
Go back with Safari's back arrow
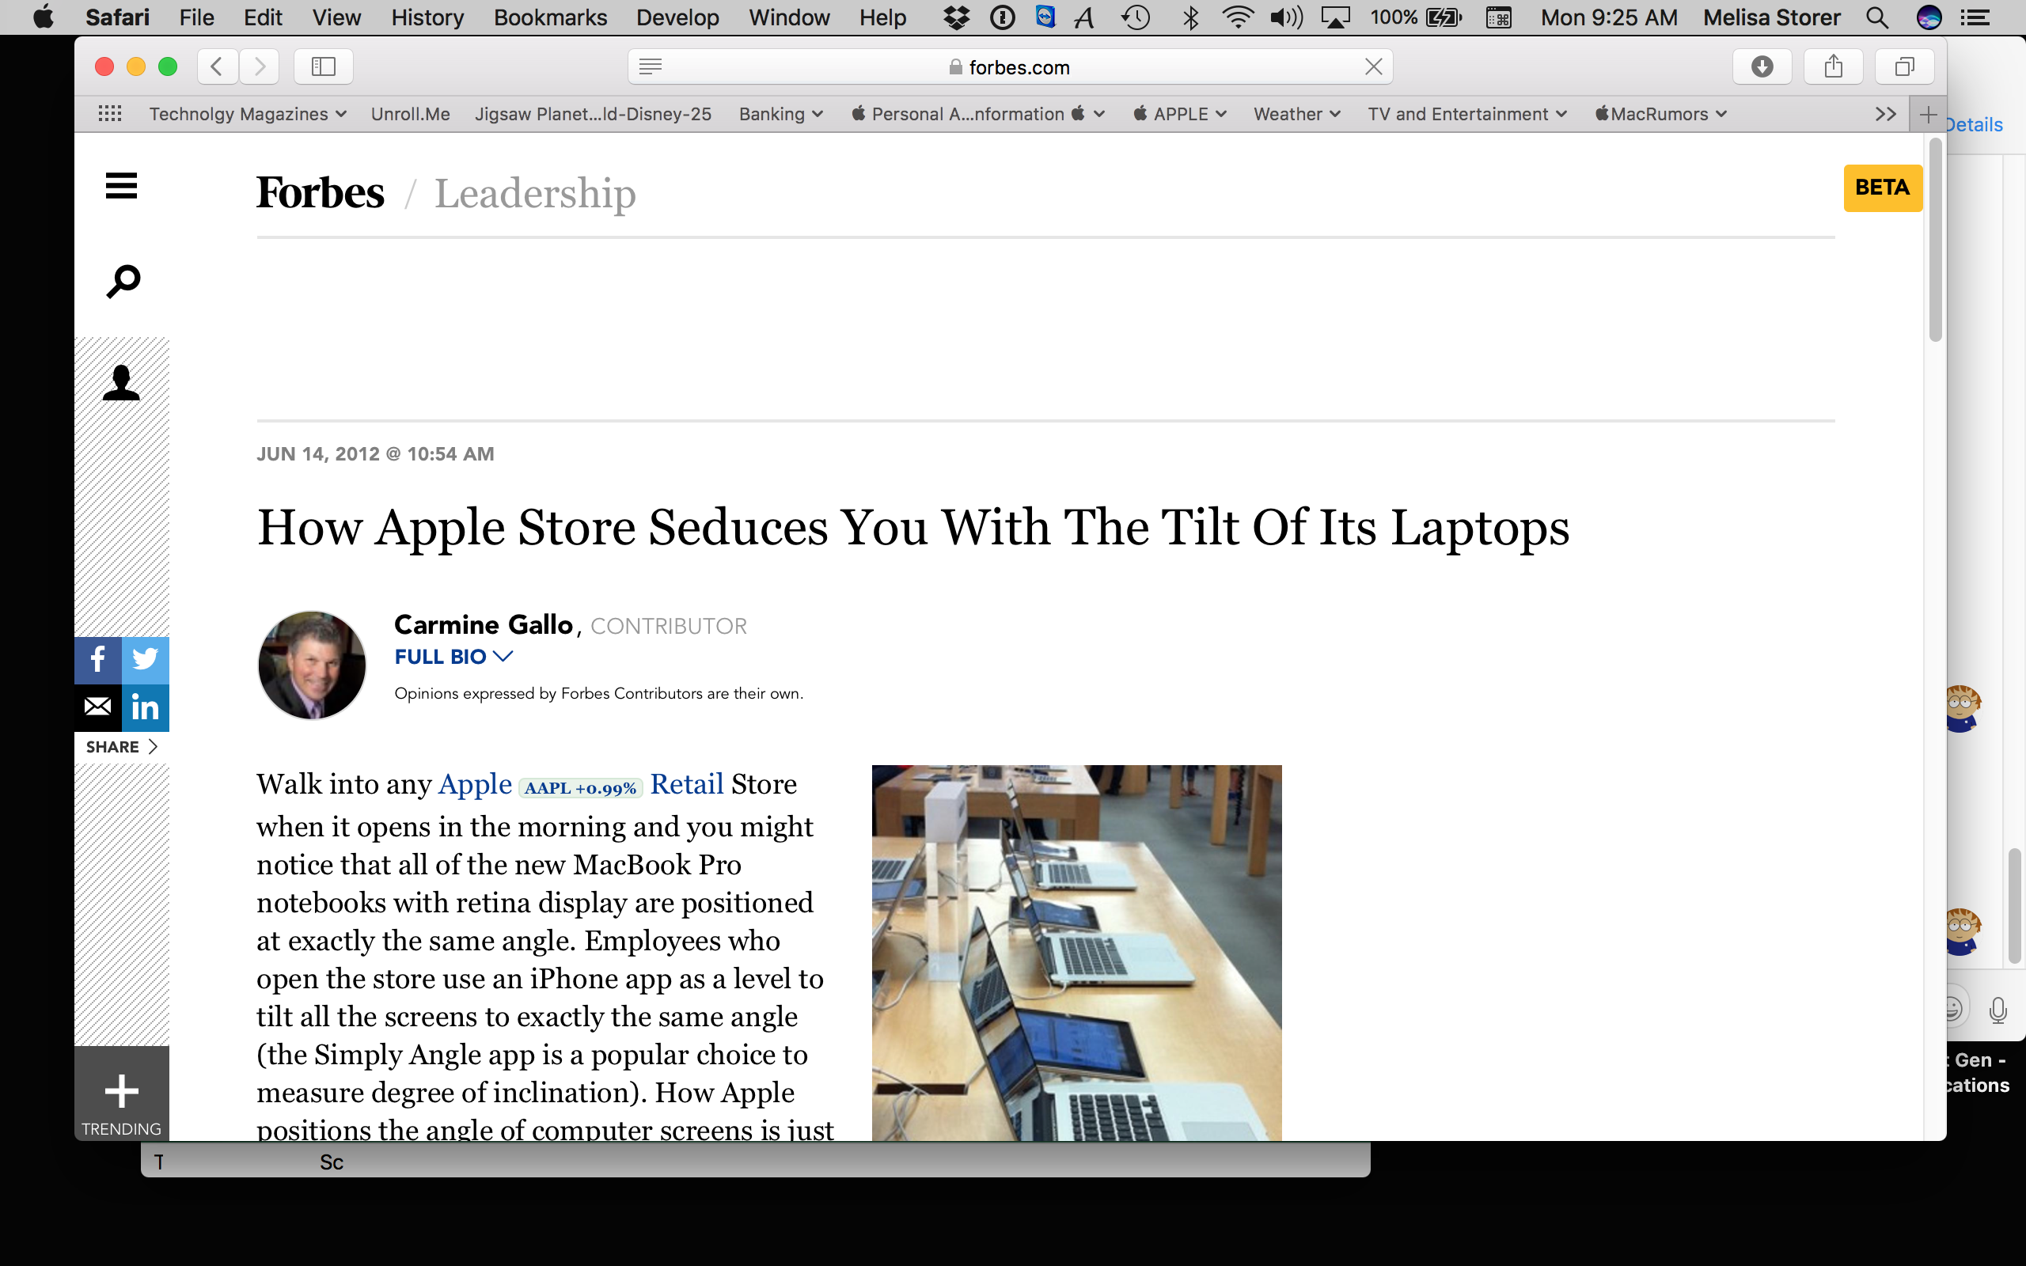pos(217,66)
